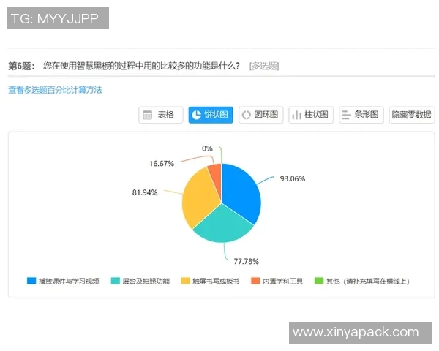Click the ring icon in 圆环图 button
This screenshot has height=351, width=439.
(x=246, y=115)
